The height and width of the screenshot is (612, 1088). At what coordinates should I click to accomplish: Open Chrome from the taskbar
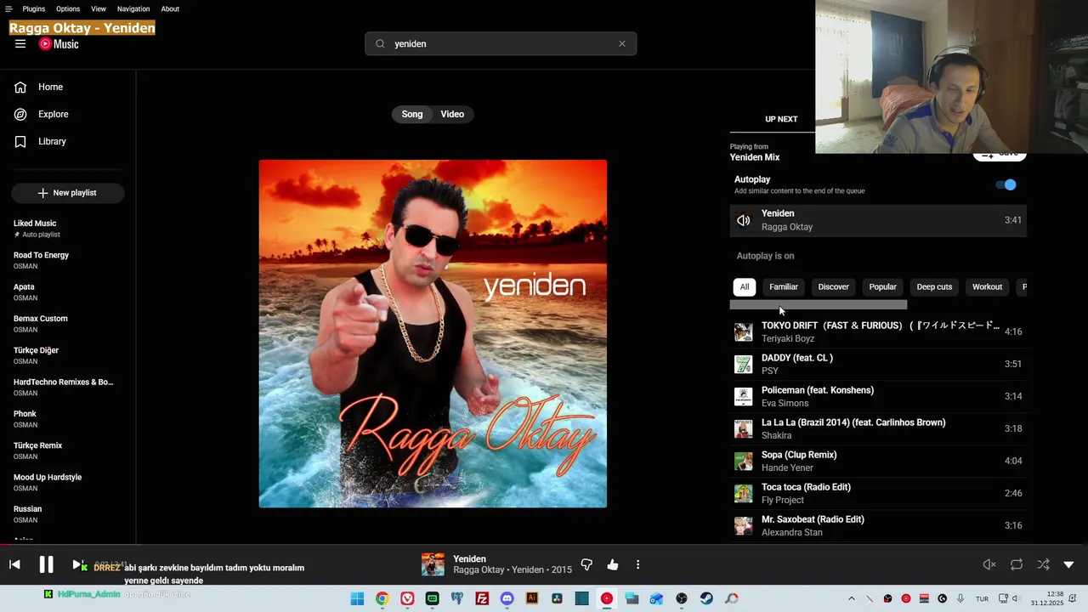(382, 598)
